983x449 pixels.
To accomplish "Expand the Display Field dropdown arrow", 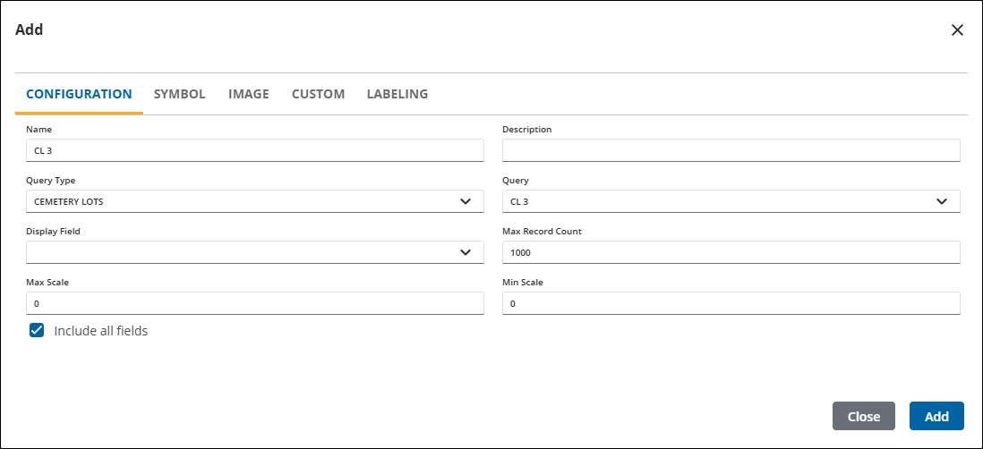I will (x=466, y=252).
